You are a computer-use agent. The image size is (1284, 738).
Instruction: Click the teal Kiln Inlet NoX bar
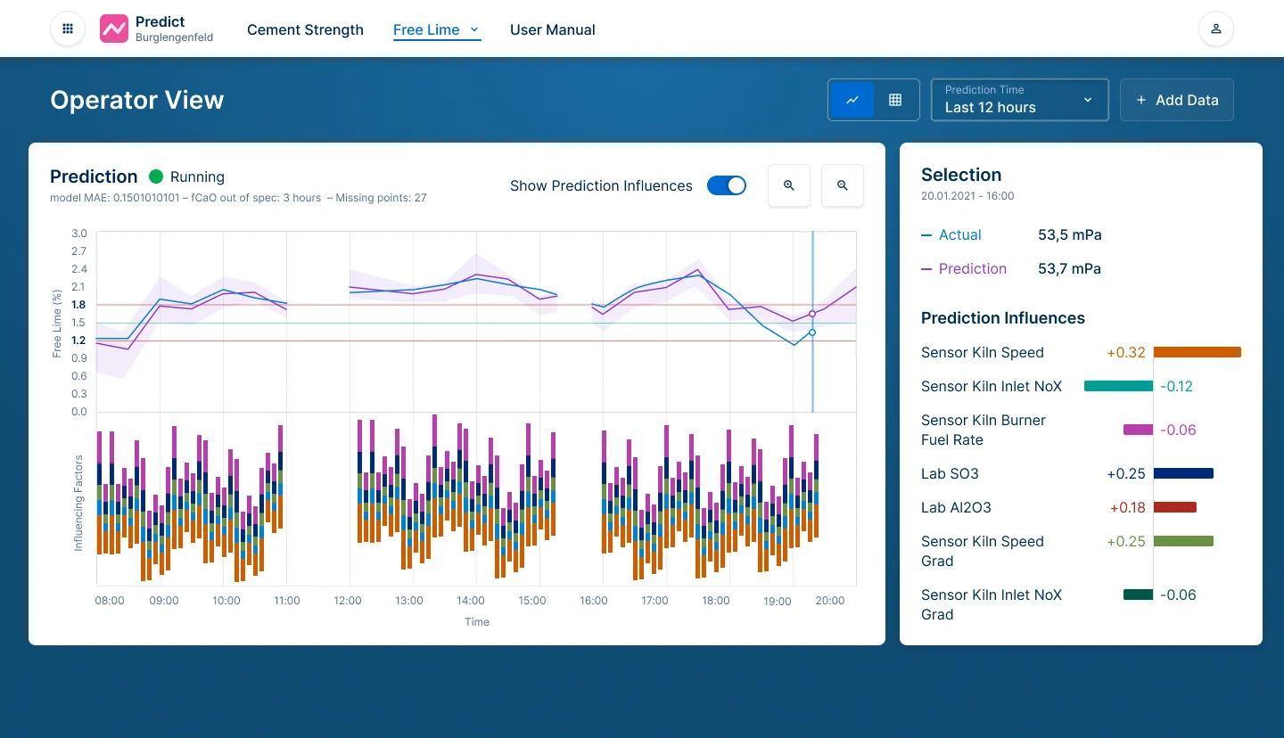[1118, 386]
